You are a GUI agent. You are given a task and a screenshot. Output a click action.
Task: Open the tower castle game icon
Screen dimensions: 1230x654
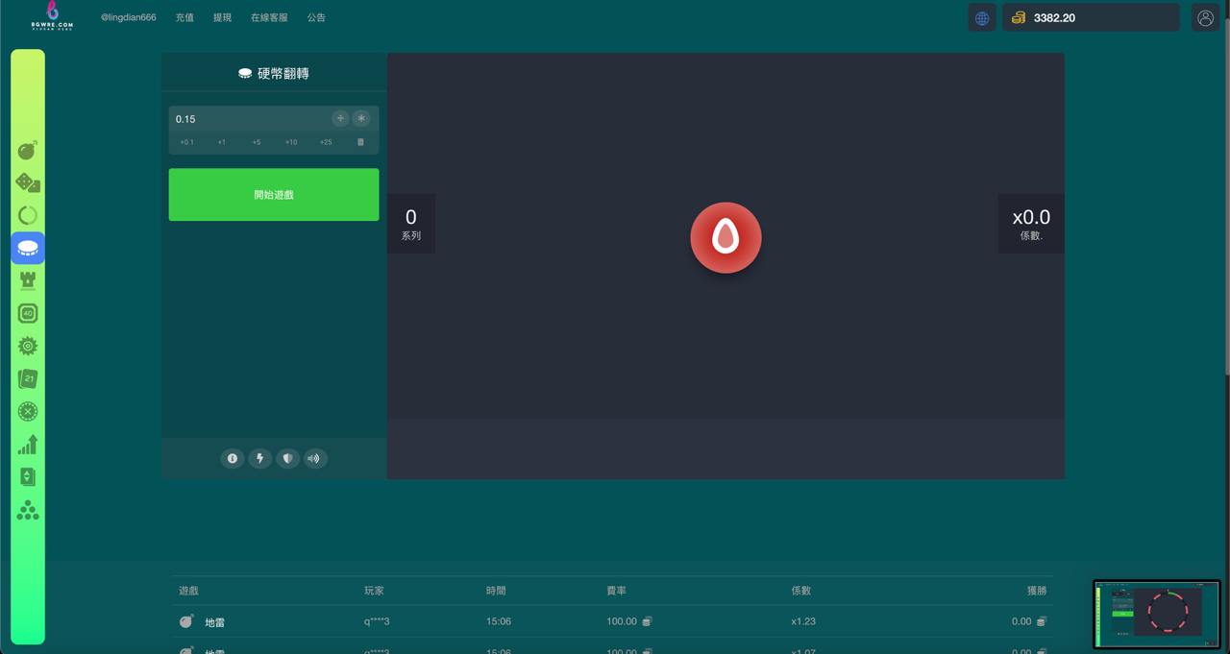(28, 280)
